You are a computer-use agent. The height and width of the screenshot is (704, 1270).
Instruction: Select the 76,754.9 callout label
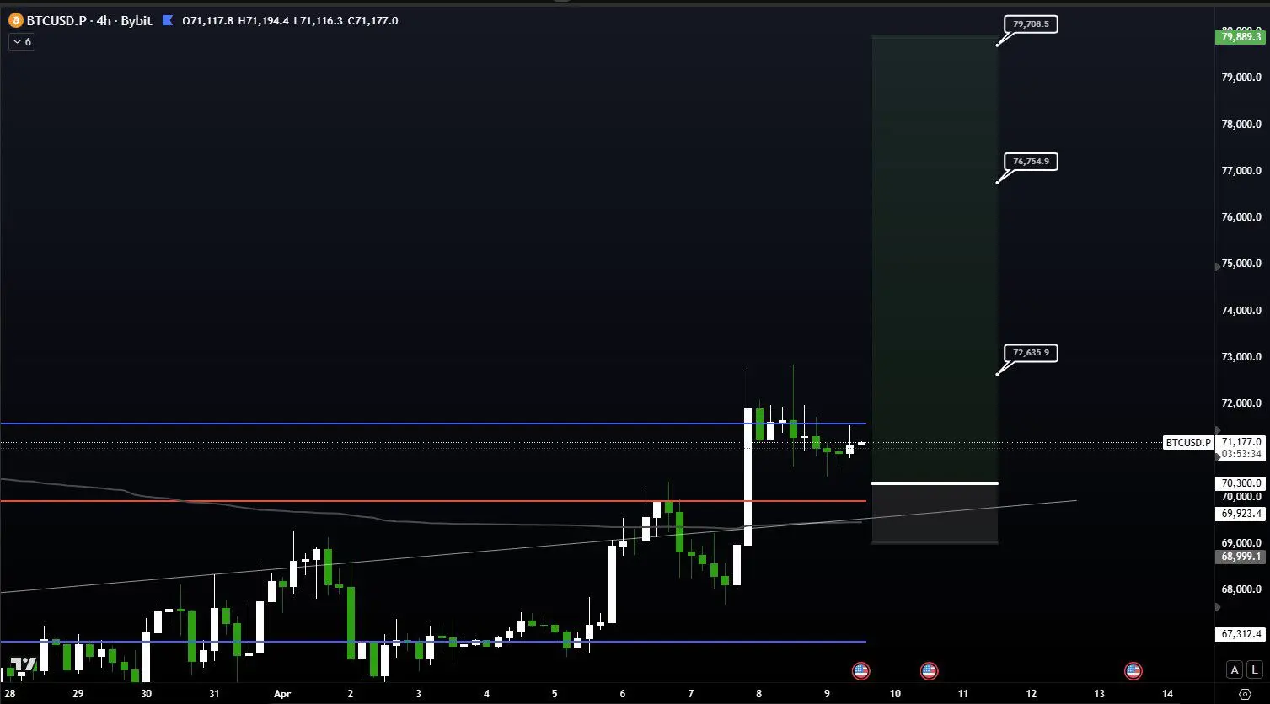coord(1031,161)
